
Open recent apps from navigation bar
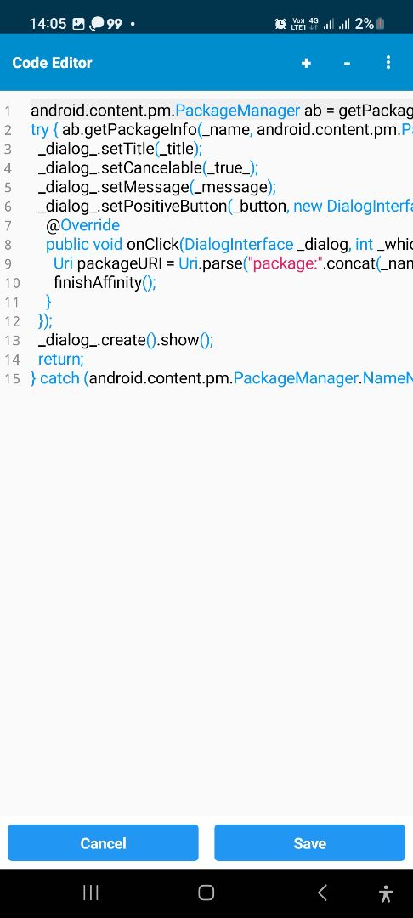tap(91, 892)
